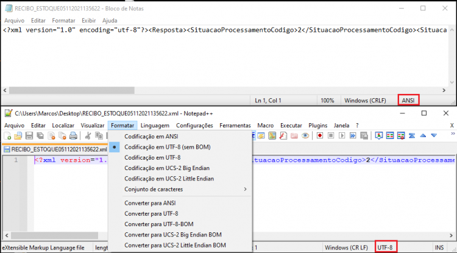Open Folder as Workspace toolbar icon
Viewport: 457px width, 253px height.
click(x=294, y=135)
